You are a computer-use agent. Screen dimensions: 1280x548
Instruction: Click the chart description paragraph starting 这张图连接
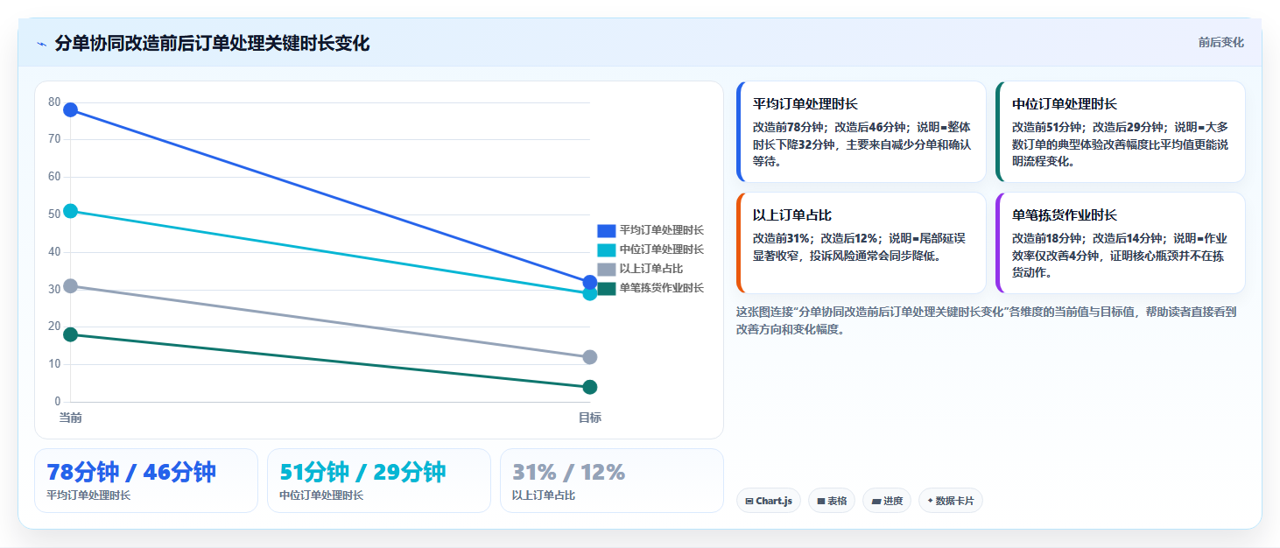click(x=986, y=320)
